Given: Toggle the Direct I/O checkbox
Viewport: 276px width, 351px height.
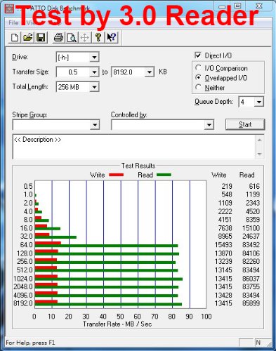Looking at the screenshot, I should click(x=198, y=55).
